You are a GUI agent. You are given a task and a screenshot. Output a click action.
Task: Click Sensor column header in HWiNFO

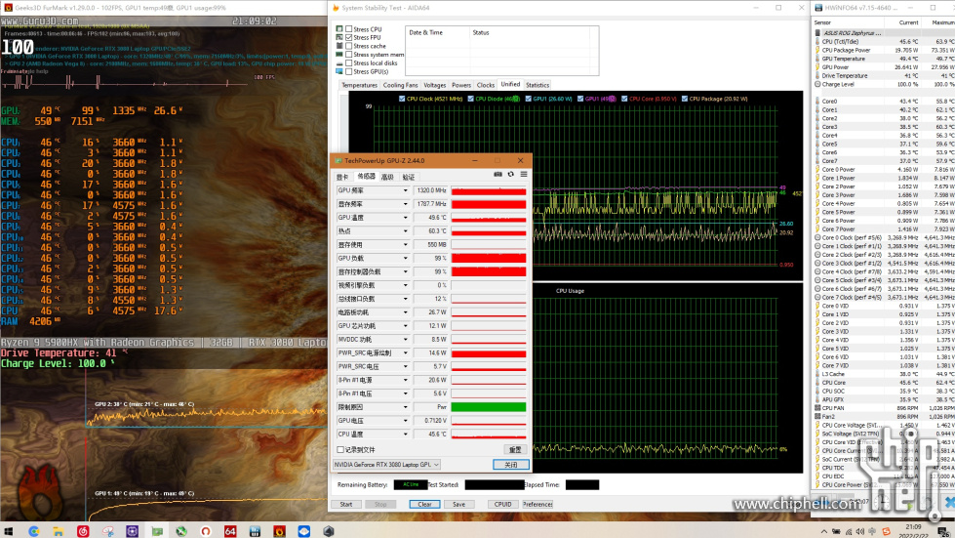point(822,22)
